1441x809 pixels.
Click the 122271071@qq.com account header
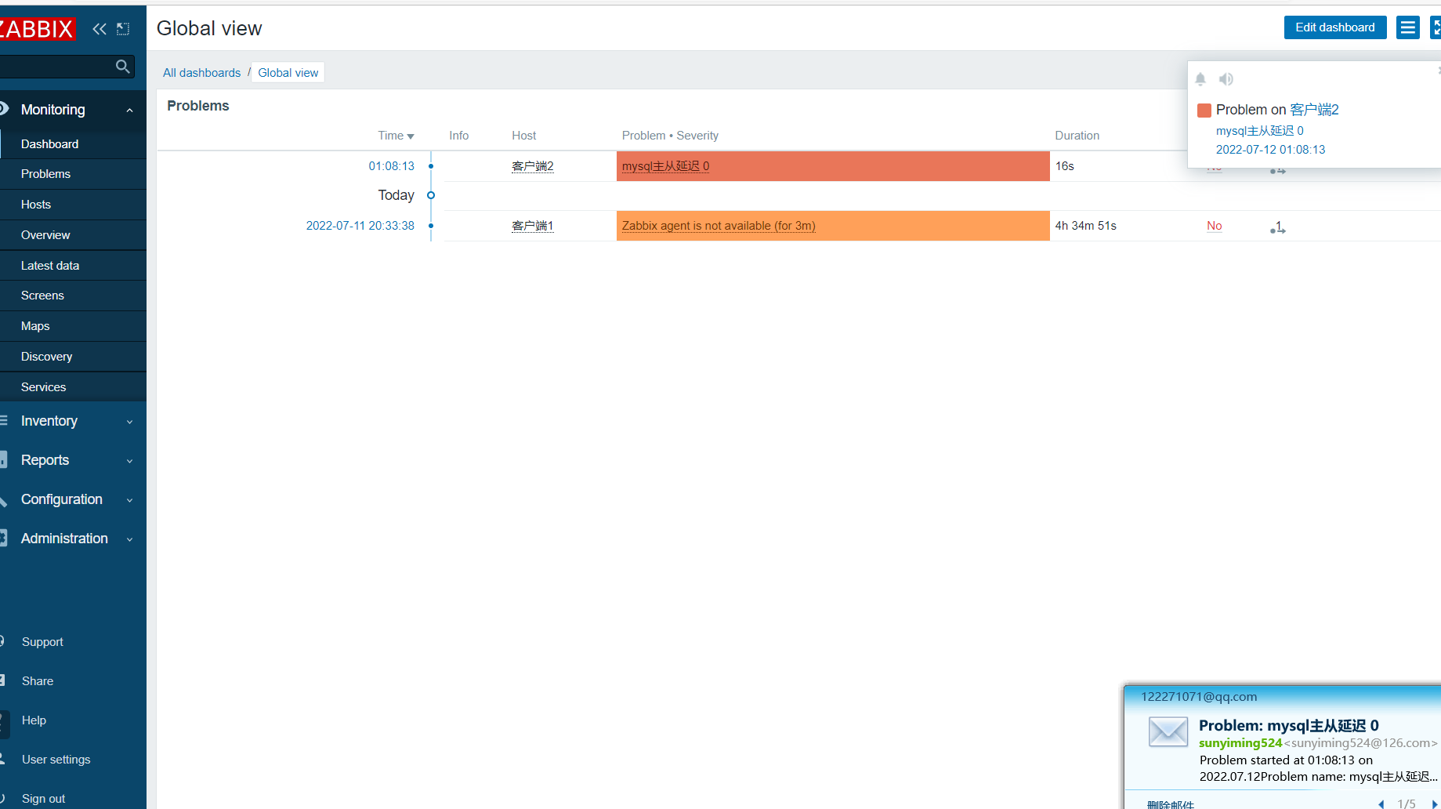(1199, 697)
